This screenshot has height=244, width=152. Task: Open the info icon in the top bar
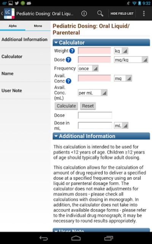[x=84, y=14]
